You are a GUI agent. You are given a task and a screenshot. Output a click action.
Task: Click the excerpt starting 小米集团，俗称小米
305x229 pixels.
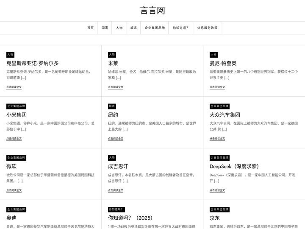(x=50, y=126)
